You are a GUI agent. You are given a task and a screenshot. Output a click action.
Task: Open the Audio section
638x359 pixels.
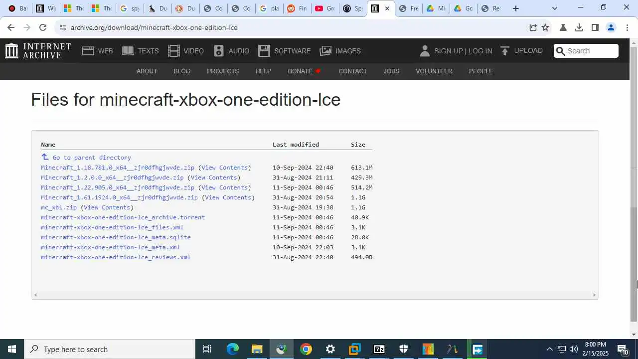tap(231, 51)
